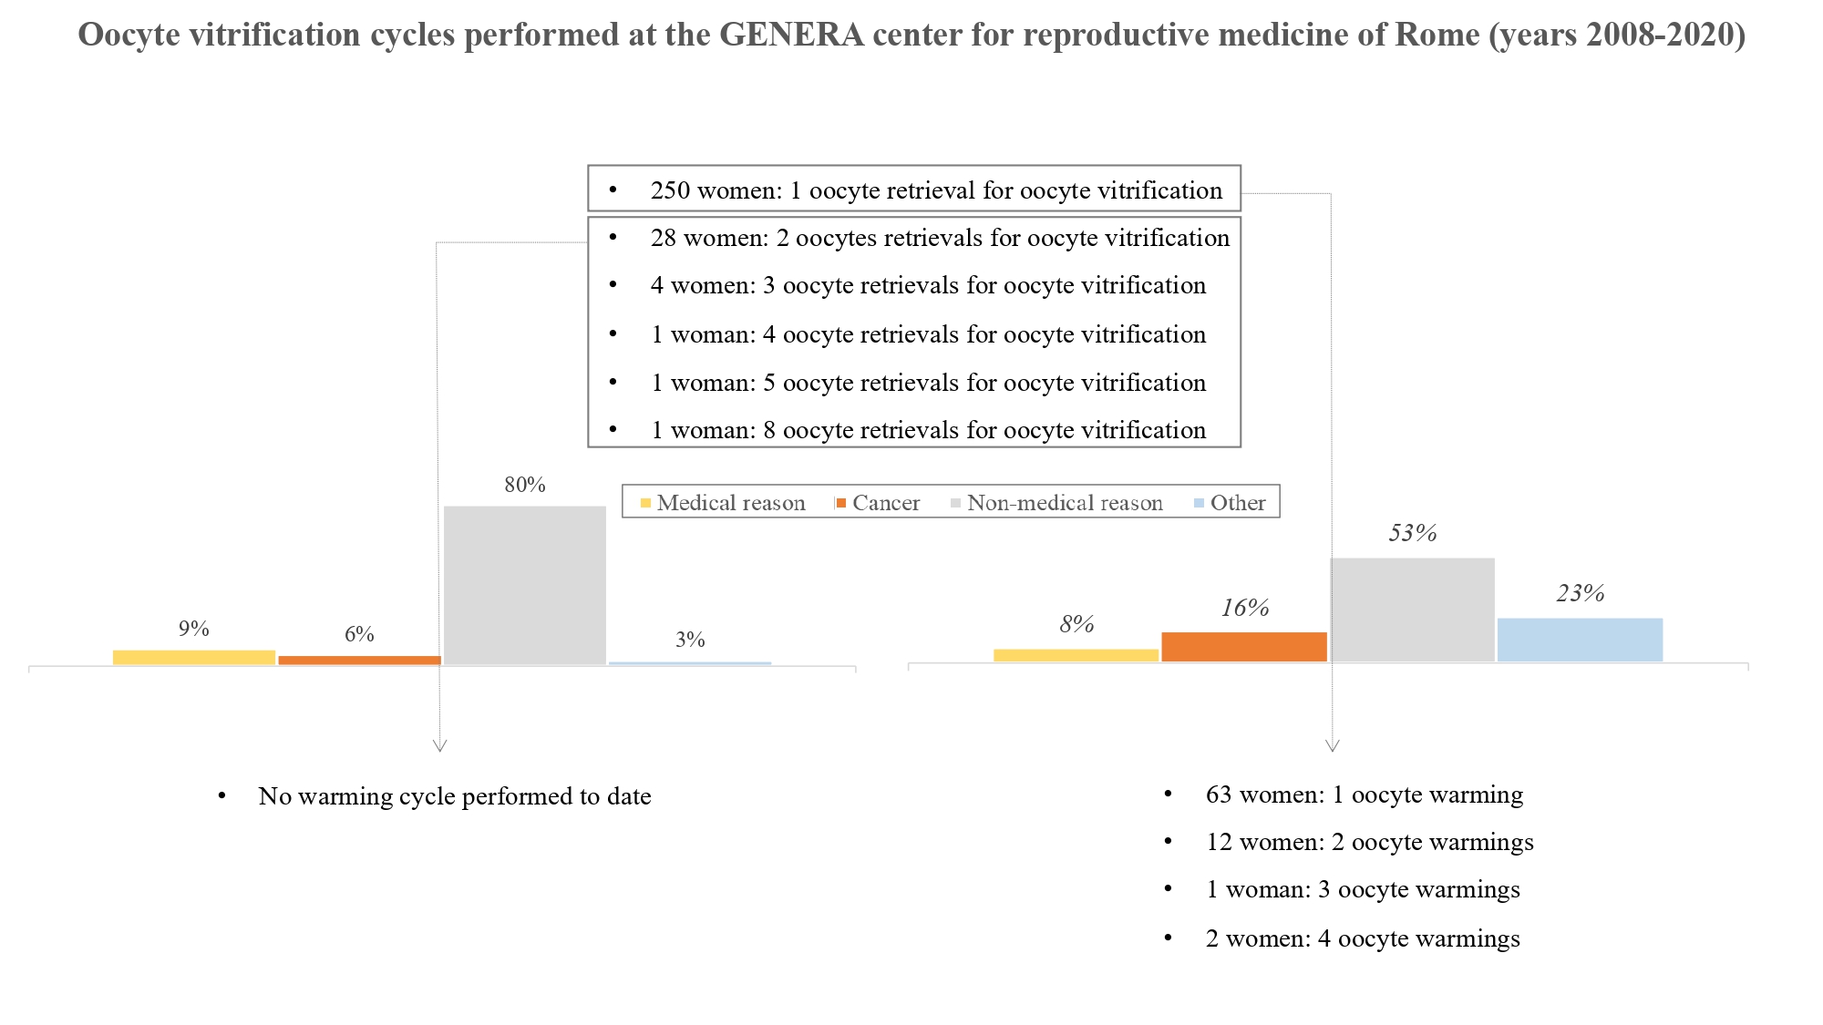Select the 8% yellow bar in right chart
Image resolution: width=1823 pixels, height=1025 pixels.
pyautogui.click(x=1076, y=655)
